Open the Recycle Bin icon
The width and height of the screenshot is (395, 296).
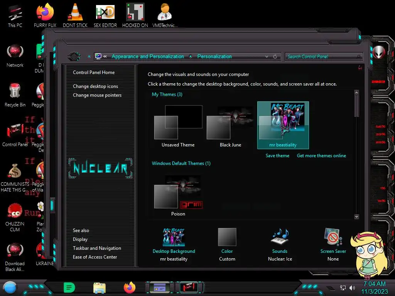tap(15, 95)
